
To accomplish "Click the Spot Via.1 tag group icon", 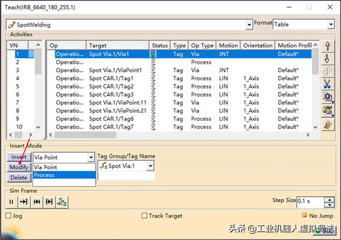I will click(103, 165).
